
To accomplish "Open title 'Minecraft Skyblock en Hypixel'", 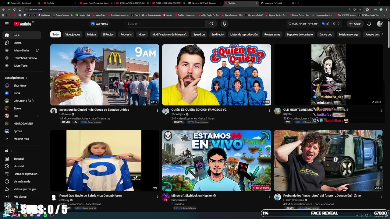I will click(x=192, y=196).
